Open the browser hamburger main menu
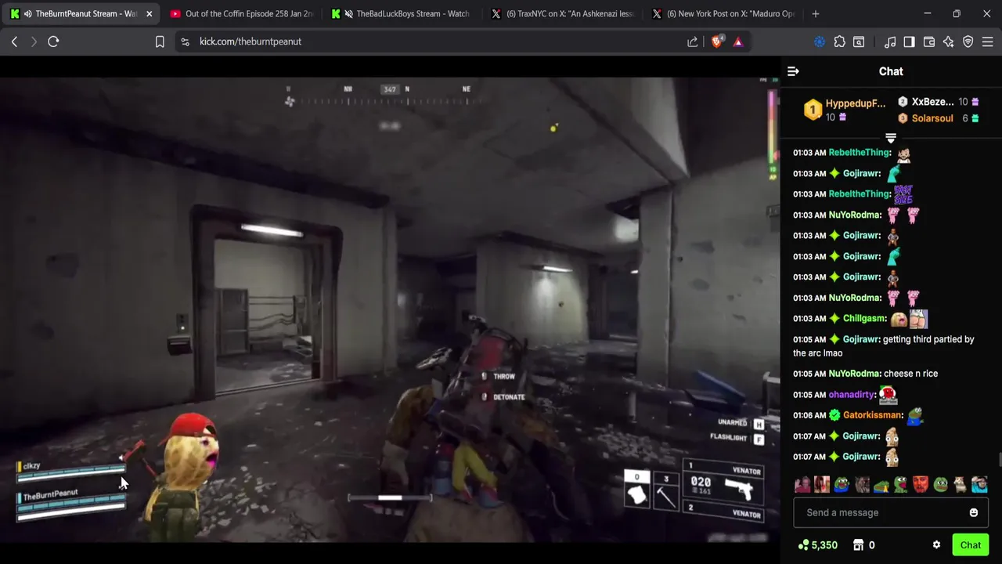Screen dimensions: 1002x564 coord(988,42)
